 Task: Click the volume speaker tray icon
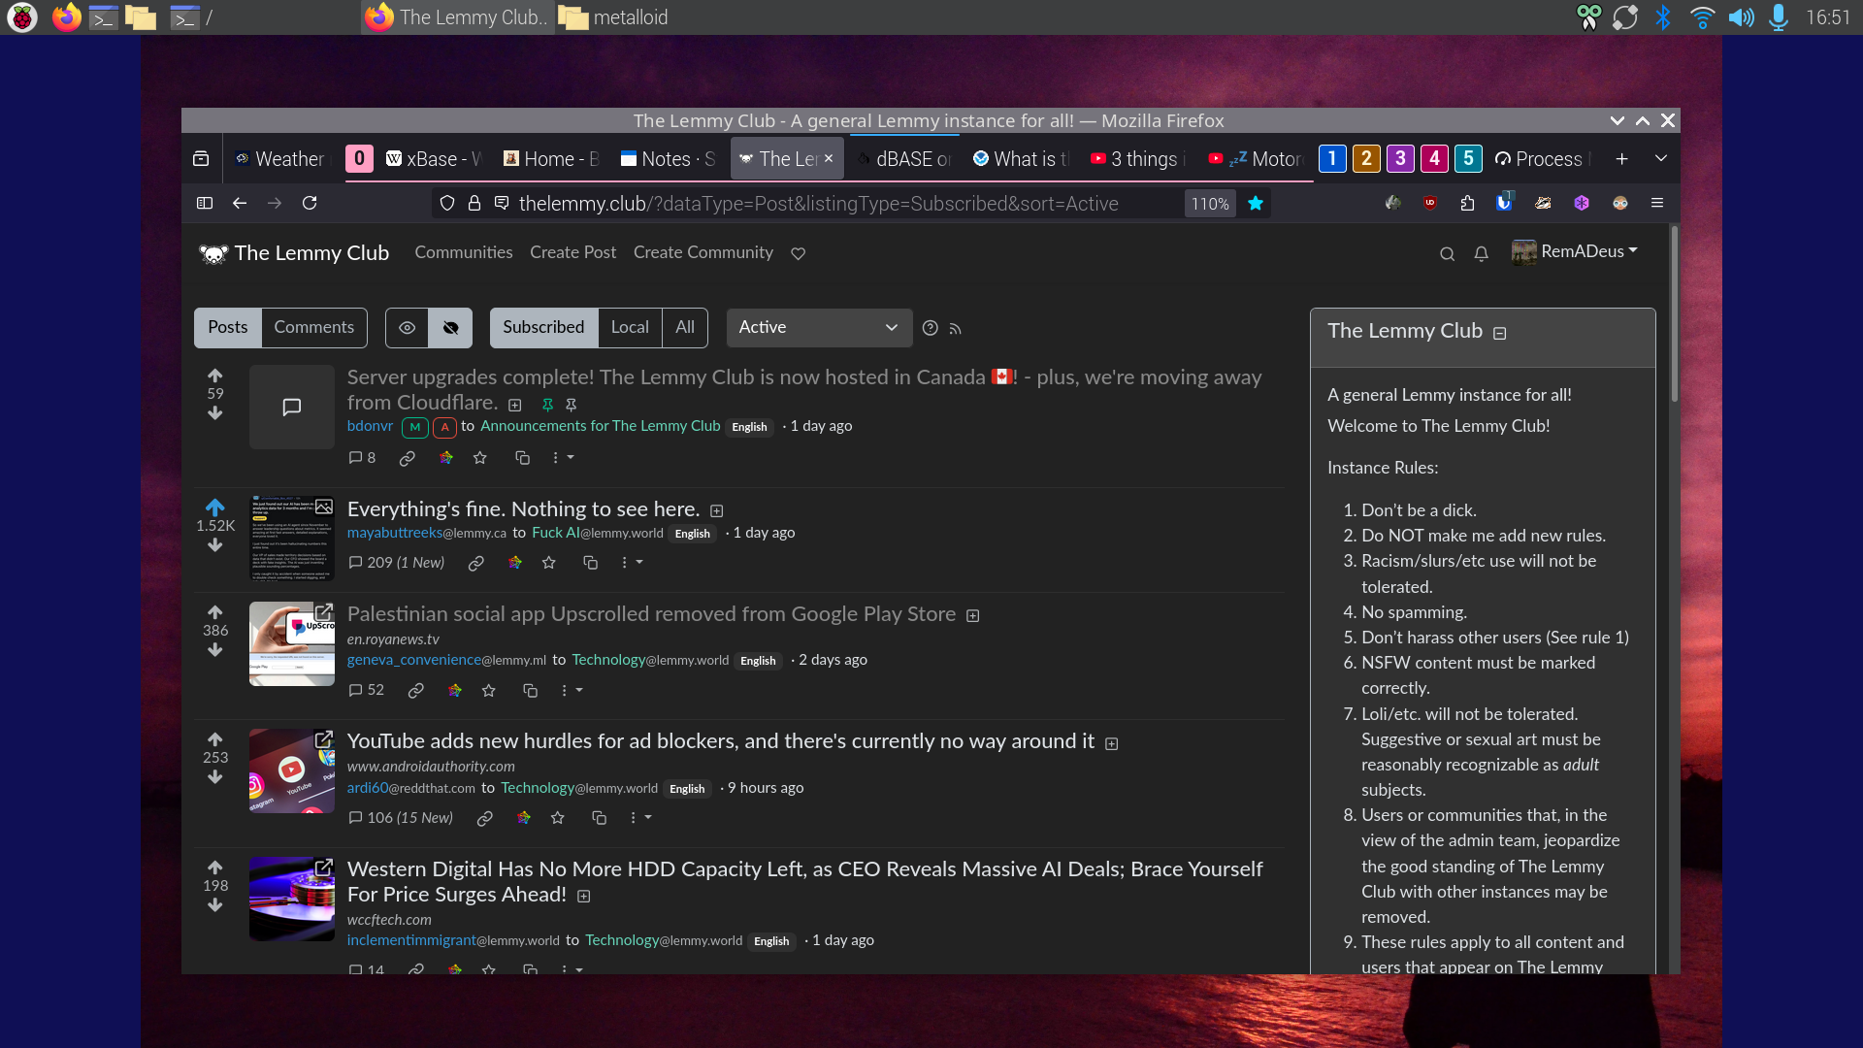[x=1742, y=17]
